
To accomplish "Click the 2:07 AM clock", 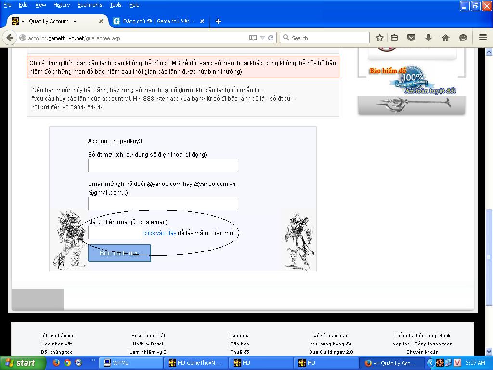I will [x=475, y=363].
